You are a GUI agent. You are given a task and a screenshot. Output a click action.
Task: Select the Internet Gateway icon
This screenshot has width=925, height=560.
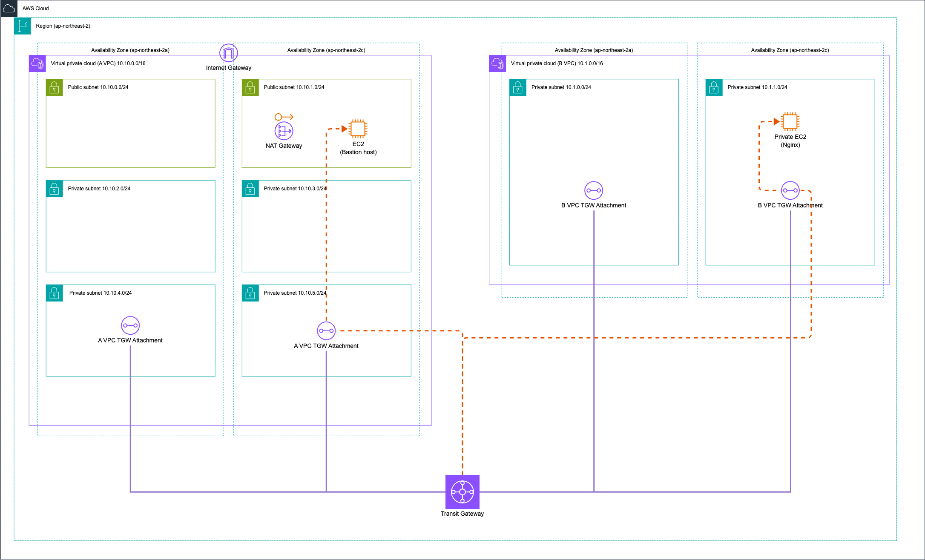pyautogui.click(x=228, y=53)
